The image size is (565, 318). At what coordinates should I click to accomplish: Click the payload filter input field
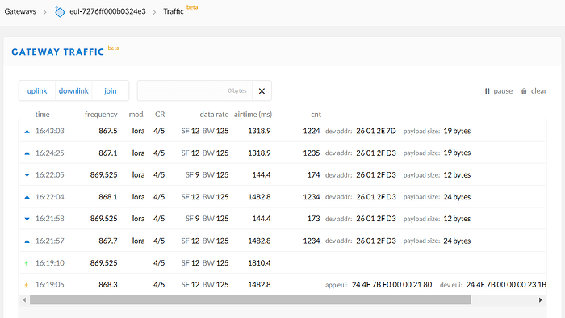[195, 90]
